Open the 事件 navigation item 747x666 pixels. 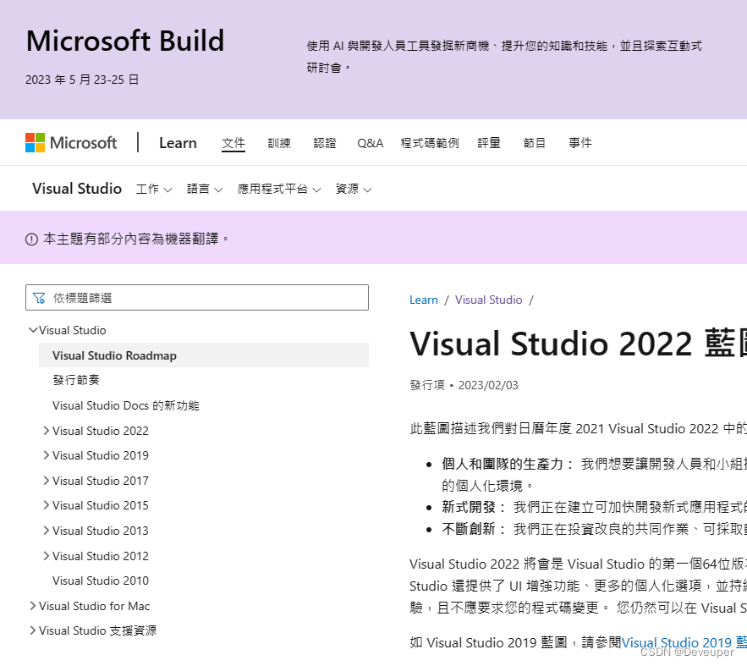pos(580,143)
